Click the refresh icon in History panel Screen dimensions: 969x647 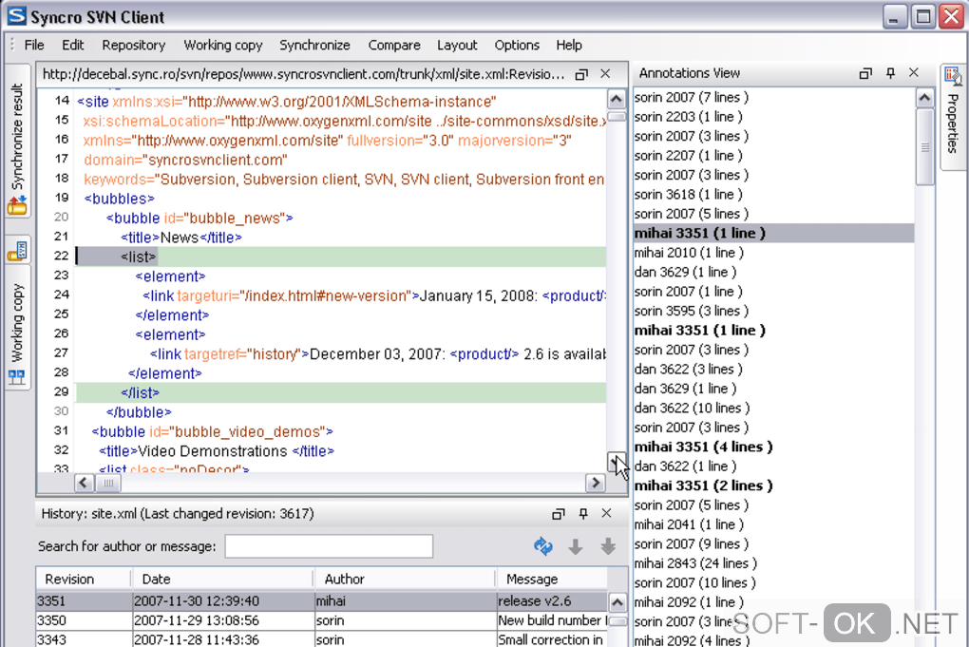tap(543, 546)
